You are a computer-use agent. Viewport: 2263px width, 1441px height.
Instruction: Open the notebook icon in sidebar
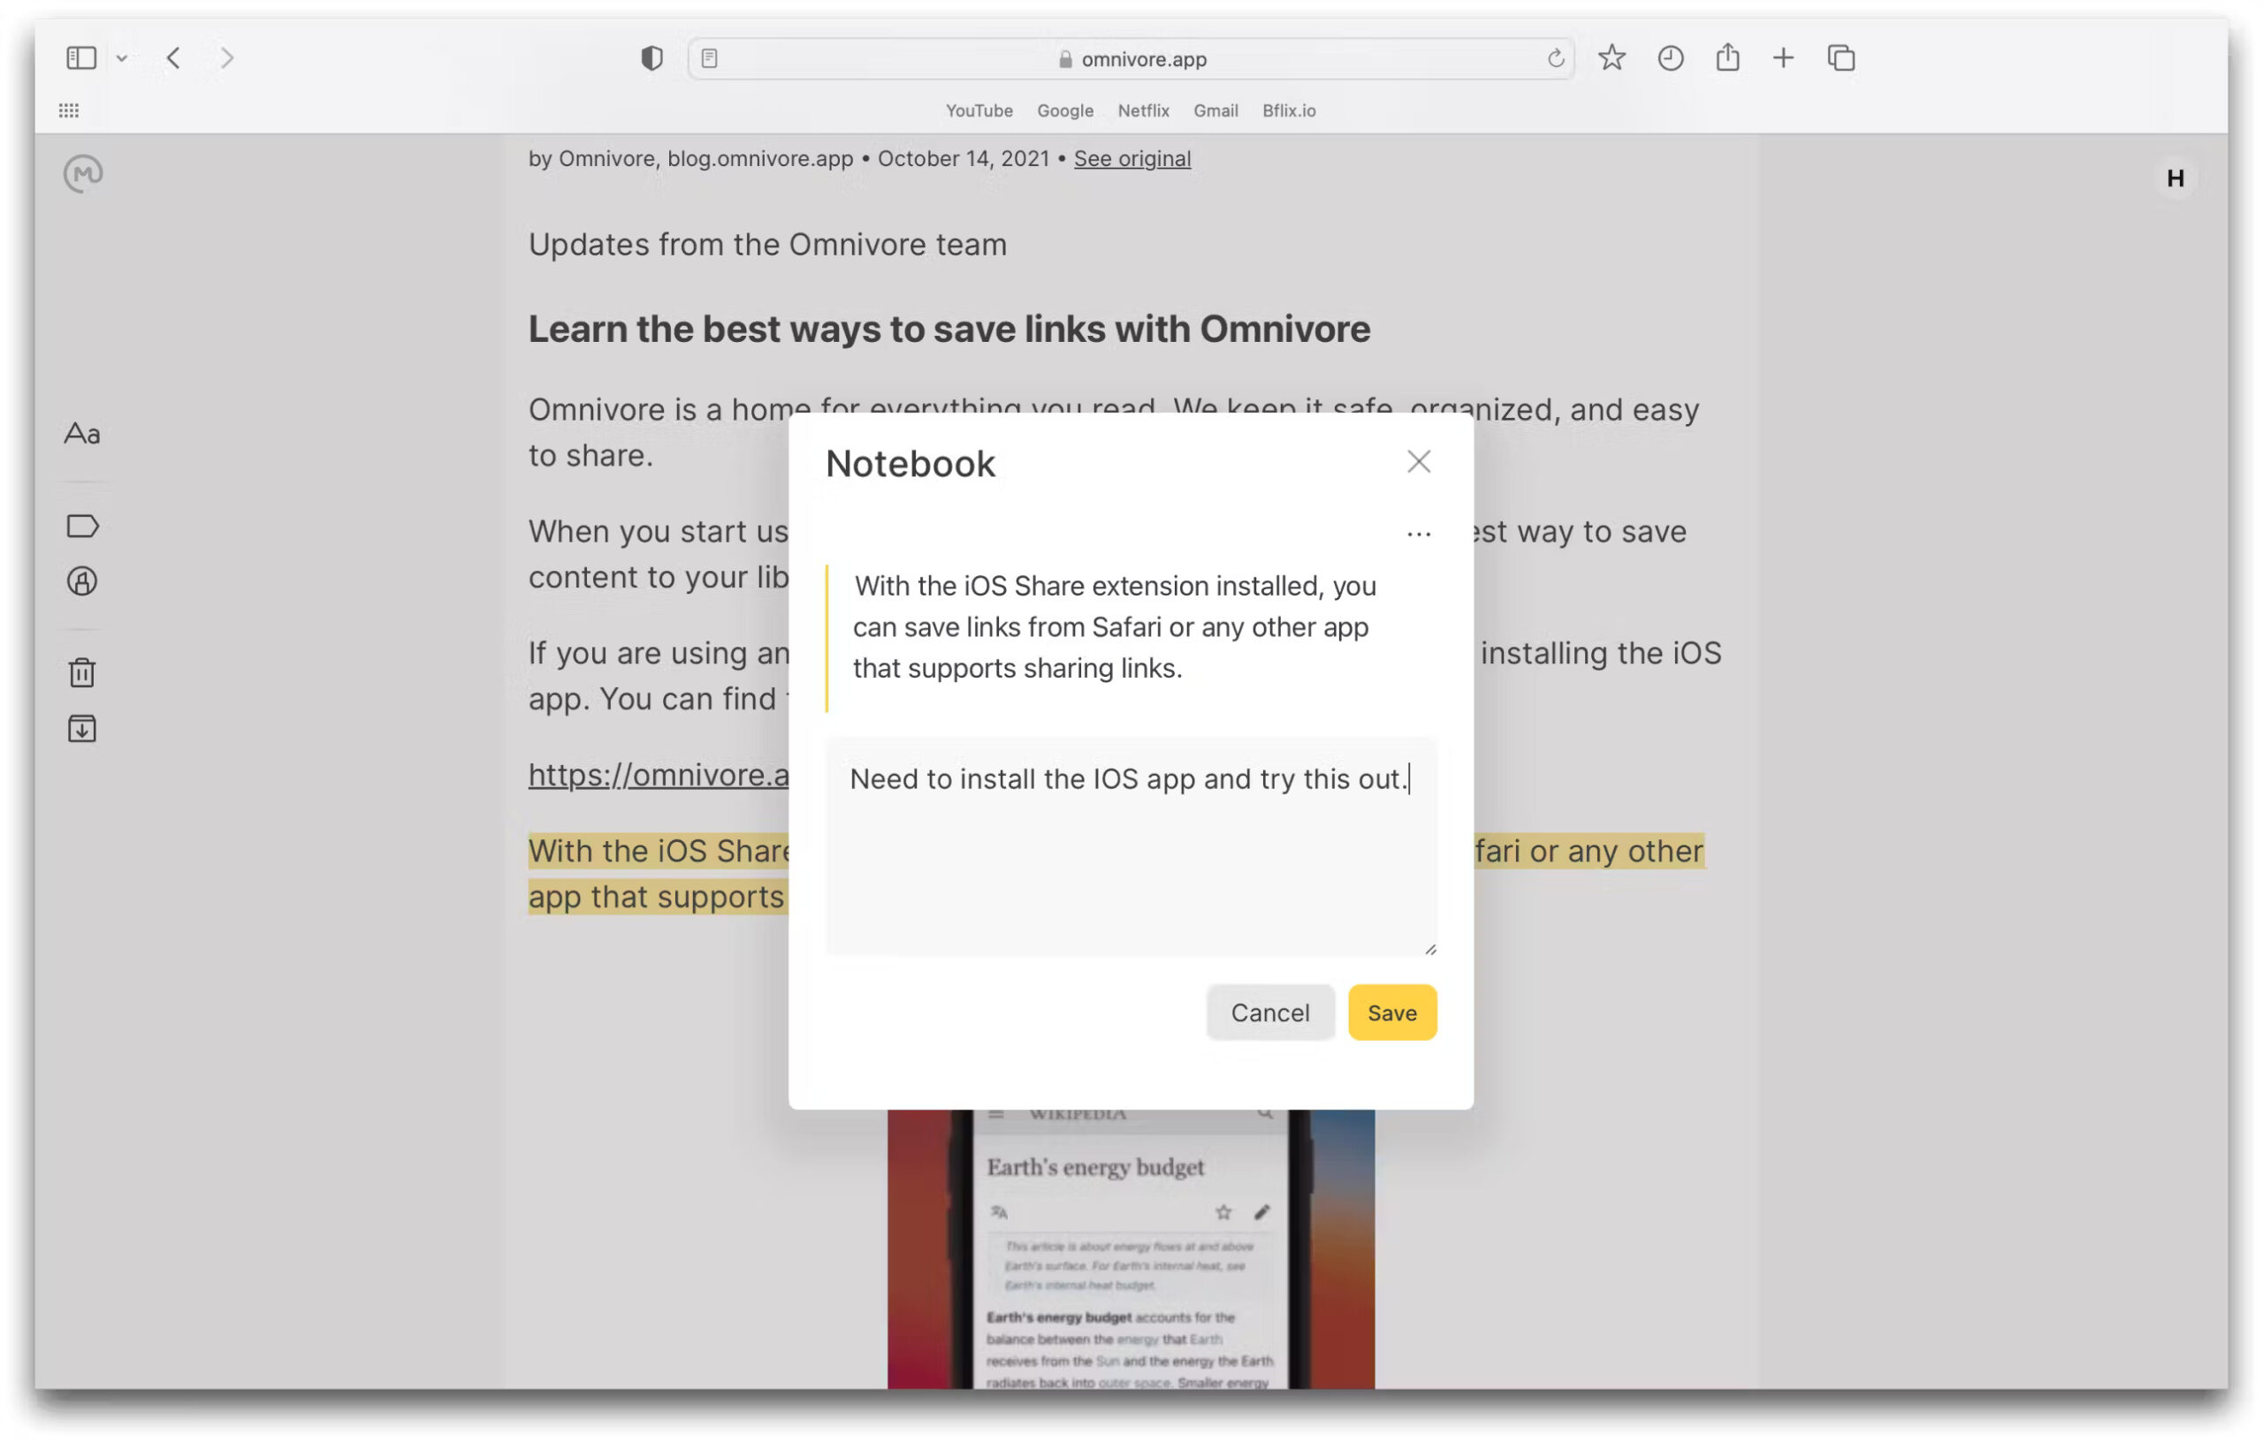coord(83,581)
